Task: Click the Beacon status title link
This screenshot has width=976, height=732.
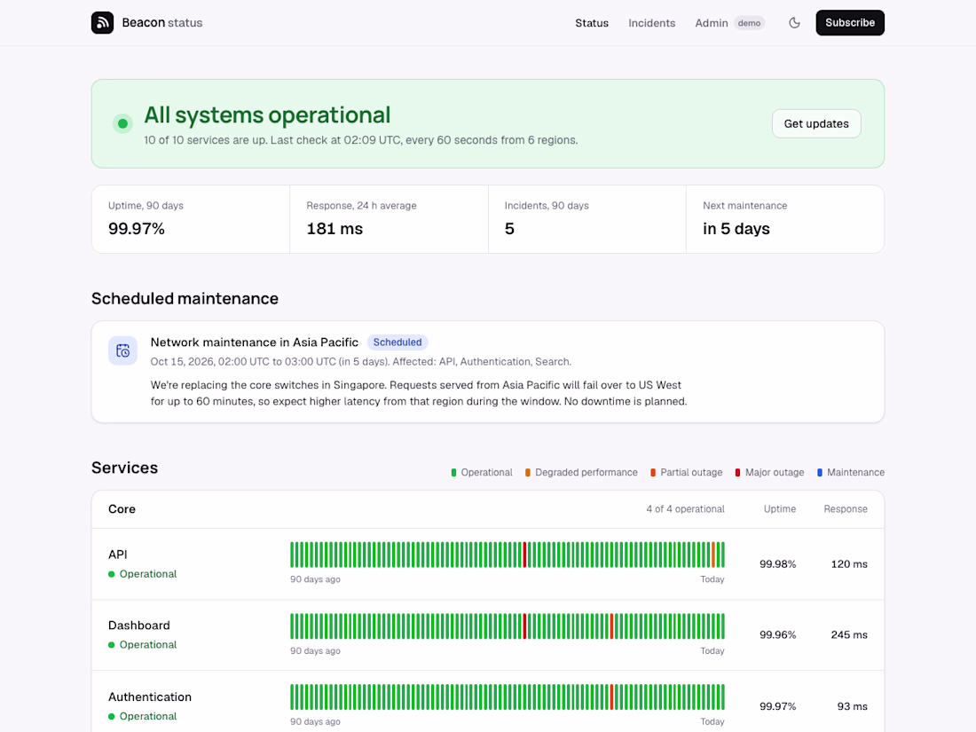Action: pyautogui.click(x=161, y=22)
